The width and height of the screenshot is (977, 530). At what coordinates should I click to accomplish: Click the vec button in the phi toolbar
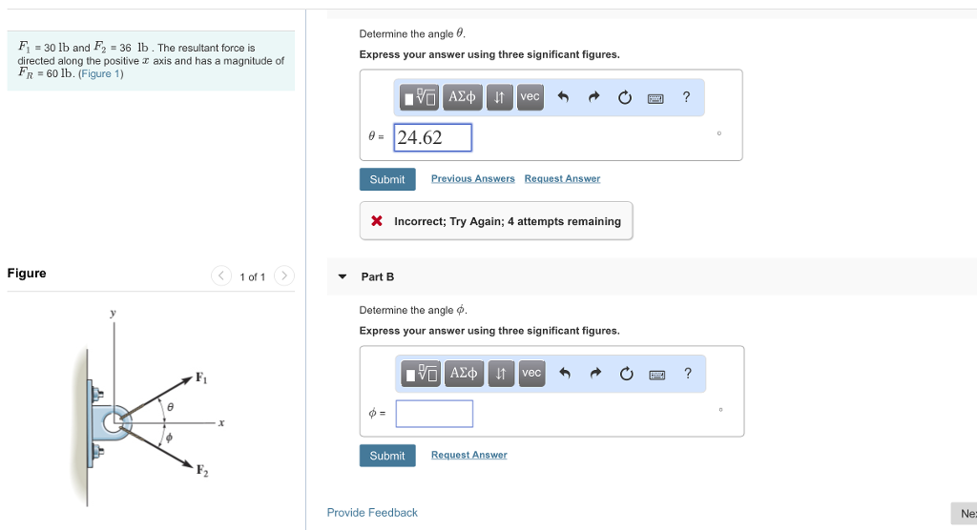pos(531,373)
